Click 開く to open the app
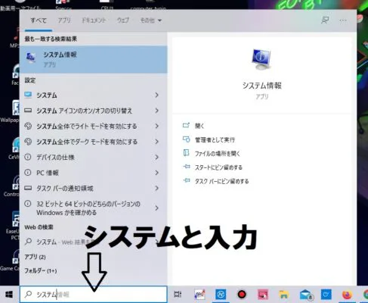The height and width of the screenshot is (303, 368). tap(199, 126)
